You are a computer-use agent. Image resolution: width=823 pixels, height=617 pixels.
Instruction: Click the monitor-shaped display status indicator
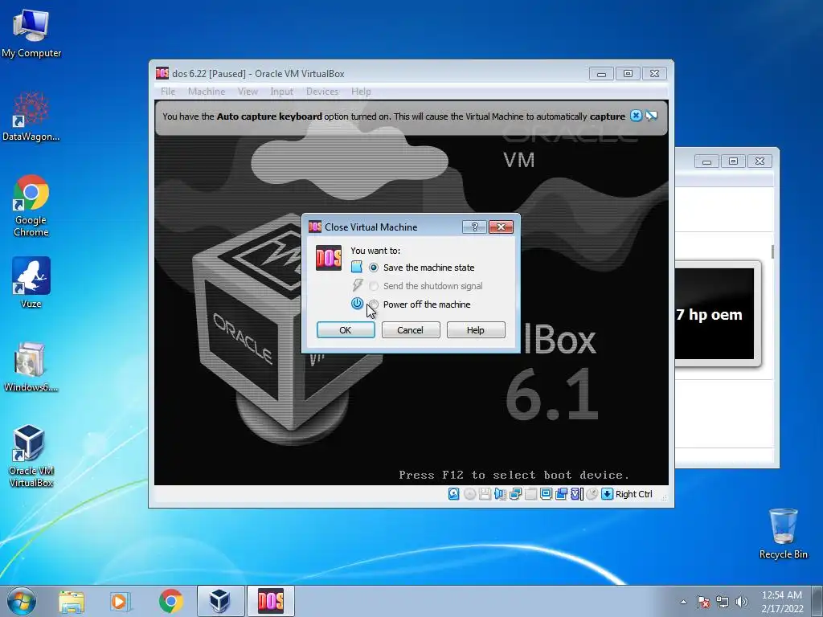pyautogui.click(x=546, y=494)
